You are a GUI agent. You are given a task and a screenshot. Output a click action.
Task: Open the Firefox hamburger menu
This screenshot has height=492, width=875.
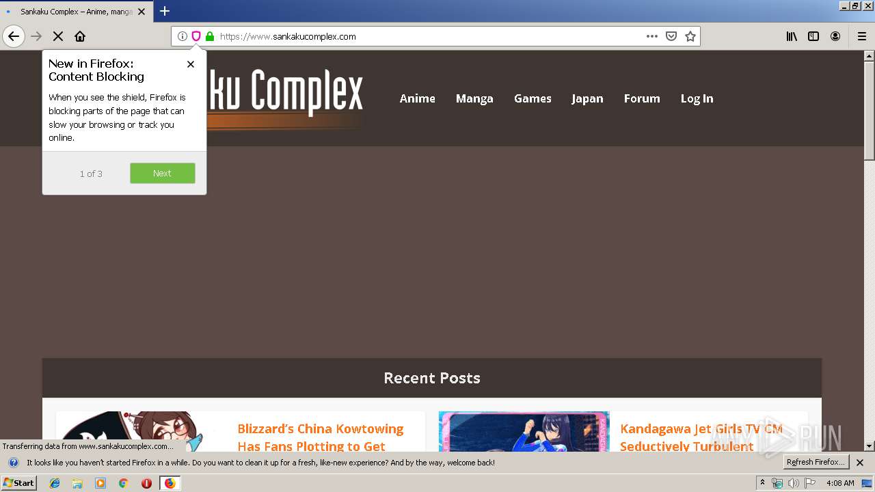pos(862,36)
